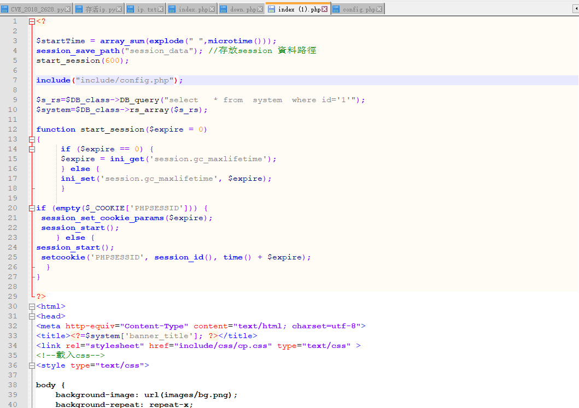The height and width of the screenshot is (408, 579).
Task: Click the closing ?> tag on line 29
Action: (x=41, y=297)
